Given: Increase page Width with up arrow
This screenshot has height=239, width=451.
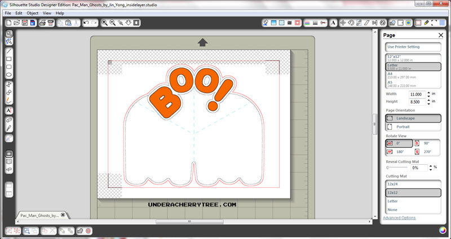Looking at the screenshot, I should click(x=429, y=93).
